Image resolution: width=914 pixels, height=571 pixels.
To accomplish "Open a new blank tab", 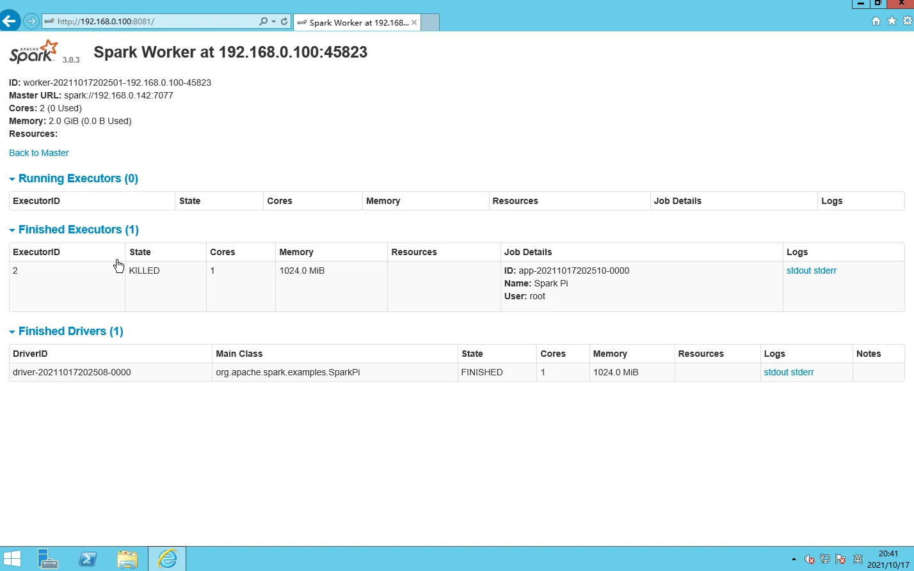I will [x=430, y=22].
